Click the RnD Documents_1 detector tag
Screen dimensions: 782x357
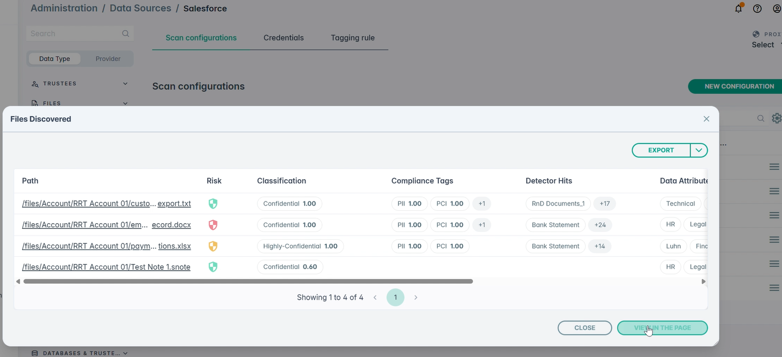pos(558,204)
